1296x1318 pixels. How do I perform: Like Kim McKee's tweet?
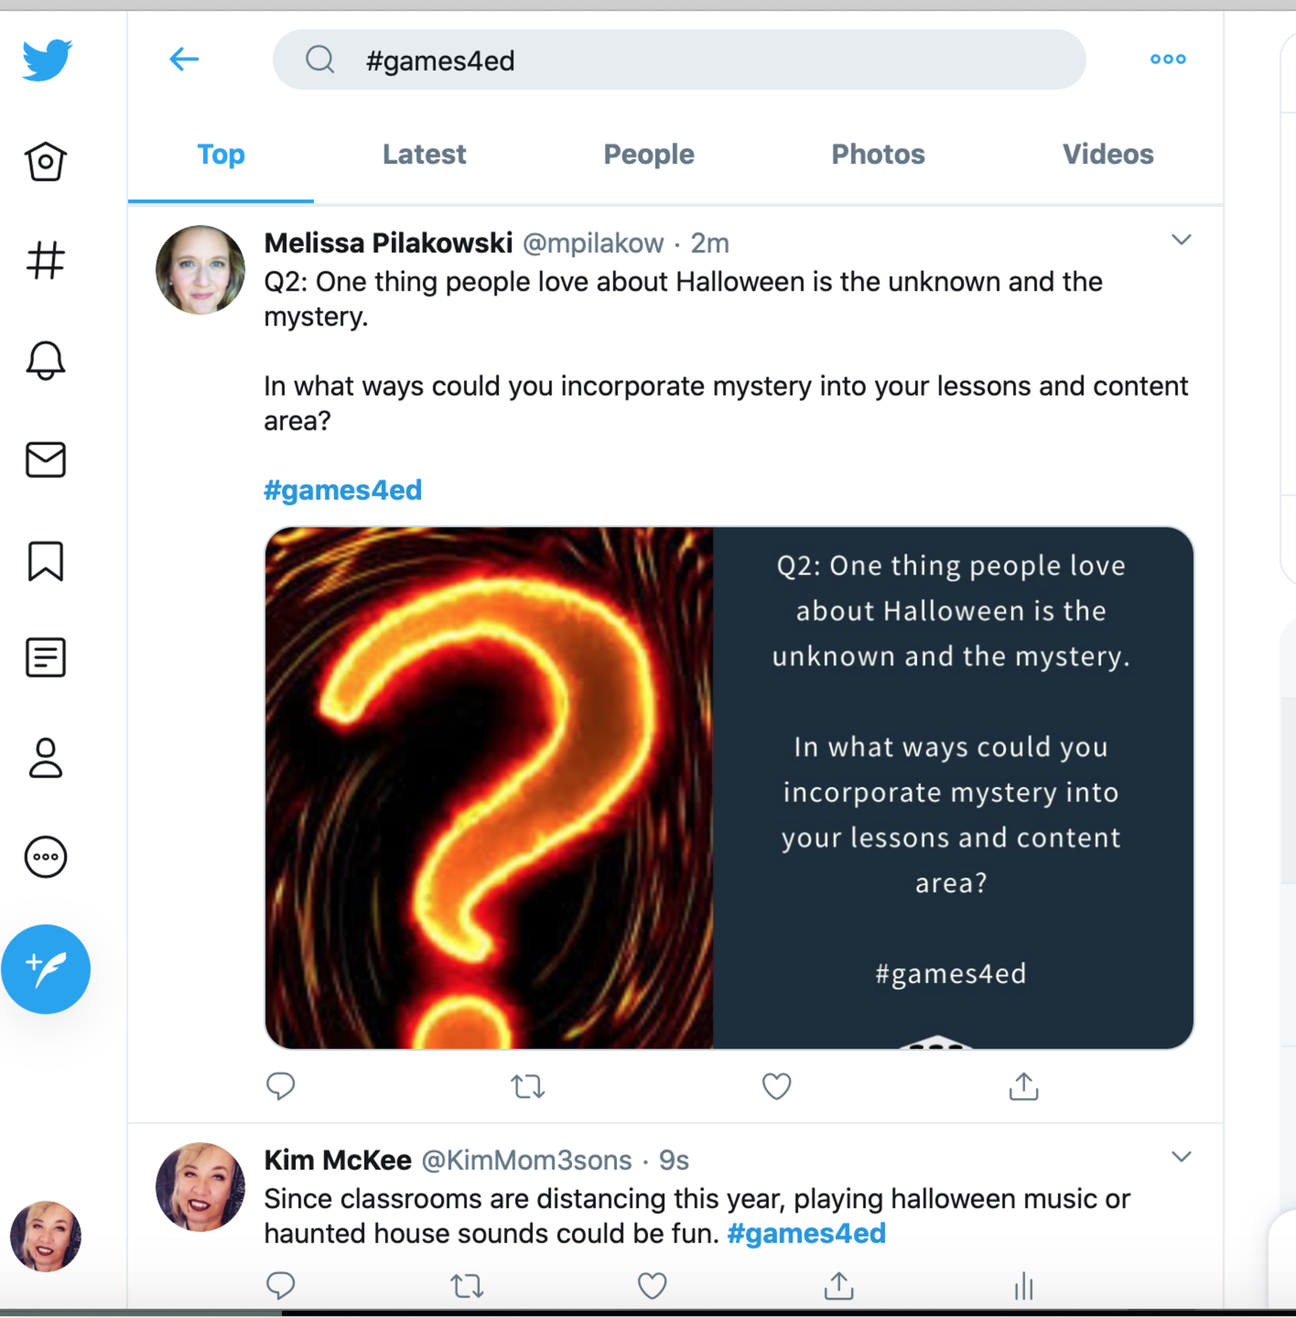[651, 1285]
